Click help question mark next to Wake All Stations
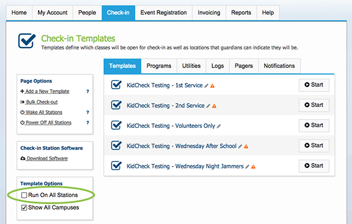This screenshot has width=352, height=224. coord(87,112)
